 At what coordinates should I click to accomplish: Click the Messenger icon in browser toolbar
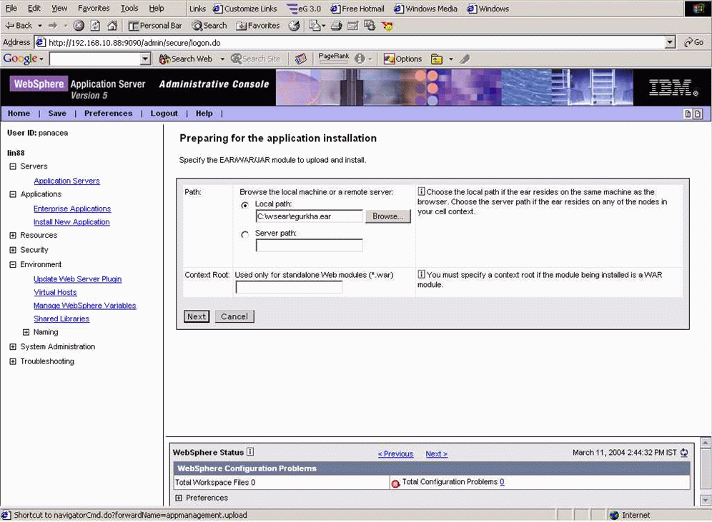pyautogui.click(x=387, y=26)
